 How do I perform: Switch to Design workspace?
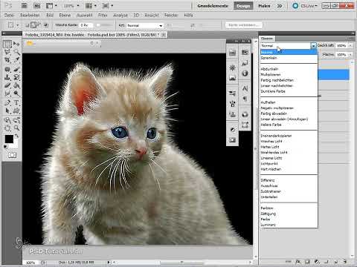tap(243, 6)
